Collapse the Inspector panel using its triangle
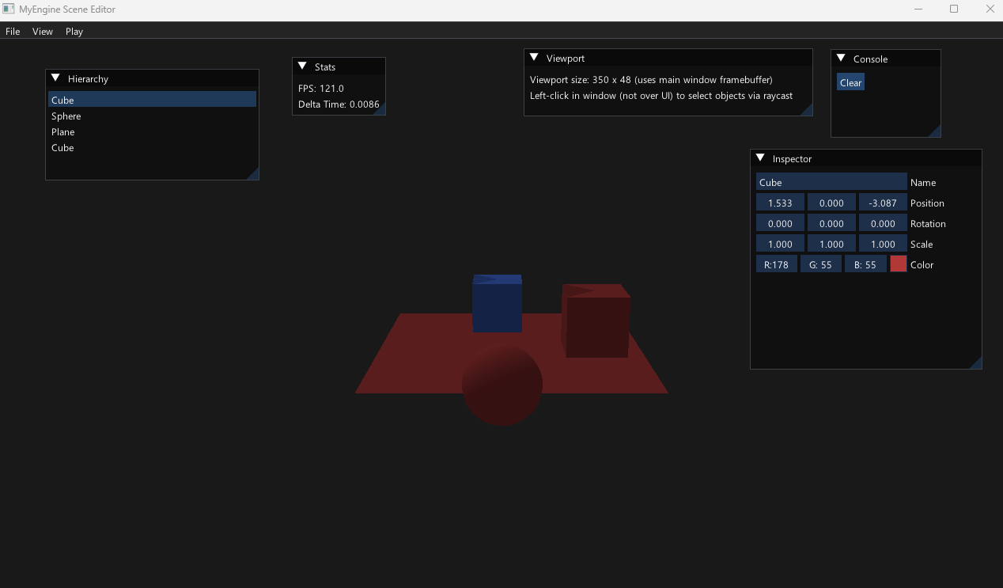The image size is (1003, 588). (760, 158)
